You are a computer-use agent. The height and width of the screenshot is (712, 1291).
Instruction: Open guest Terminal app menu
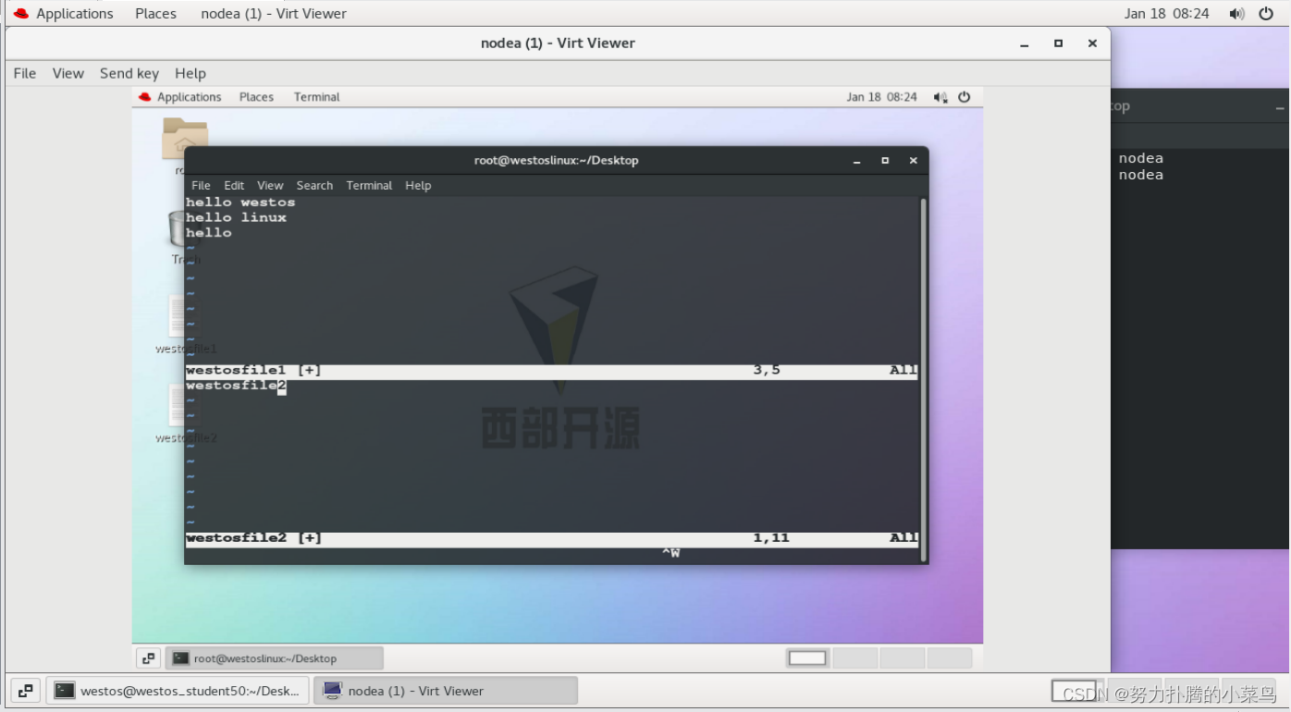pos(316,97)
